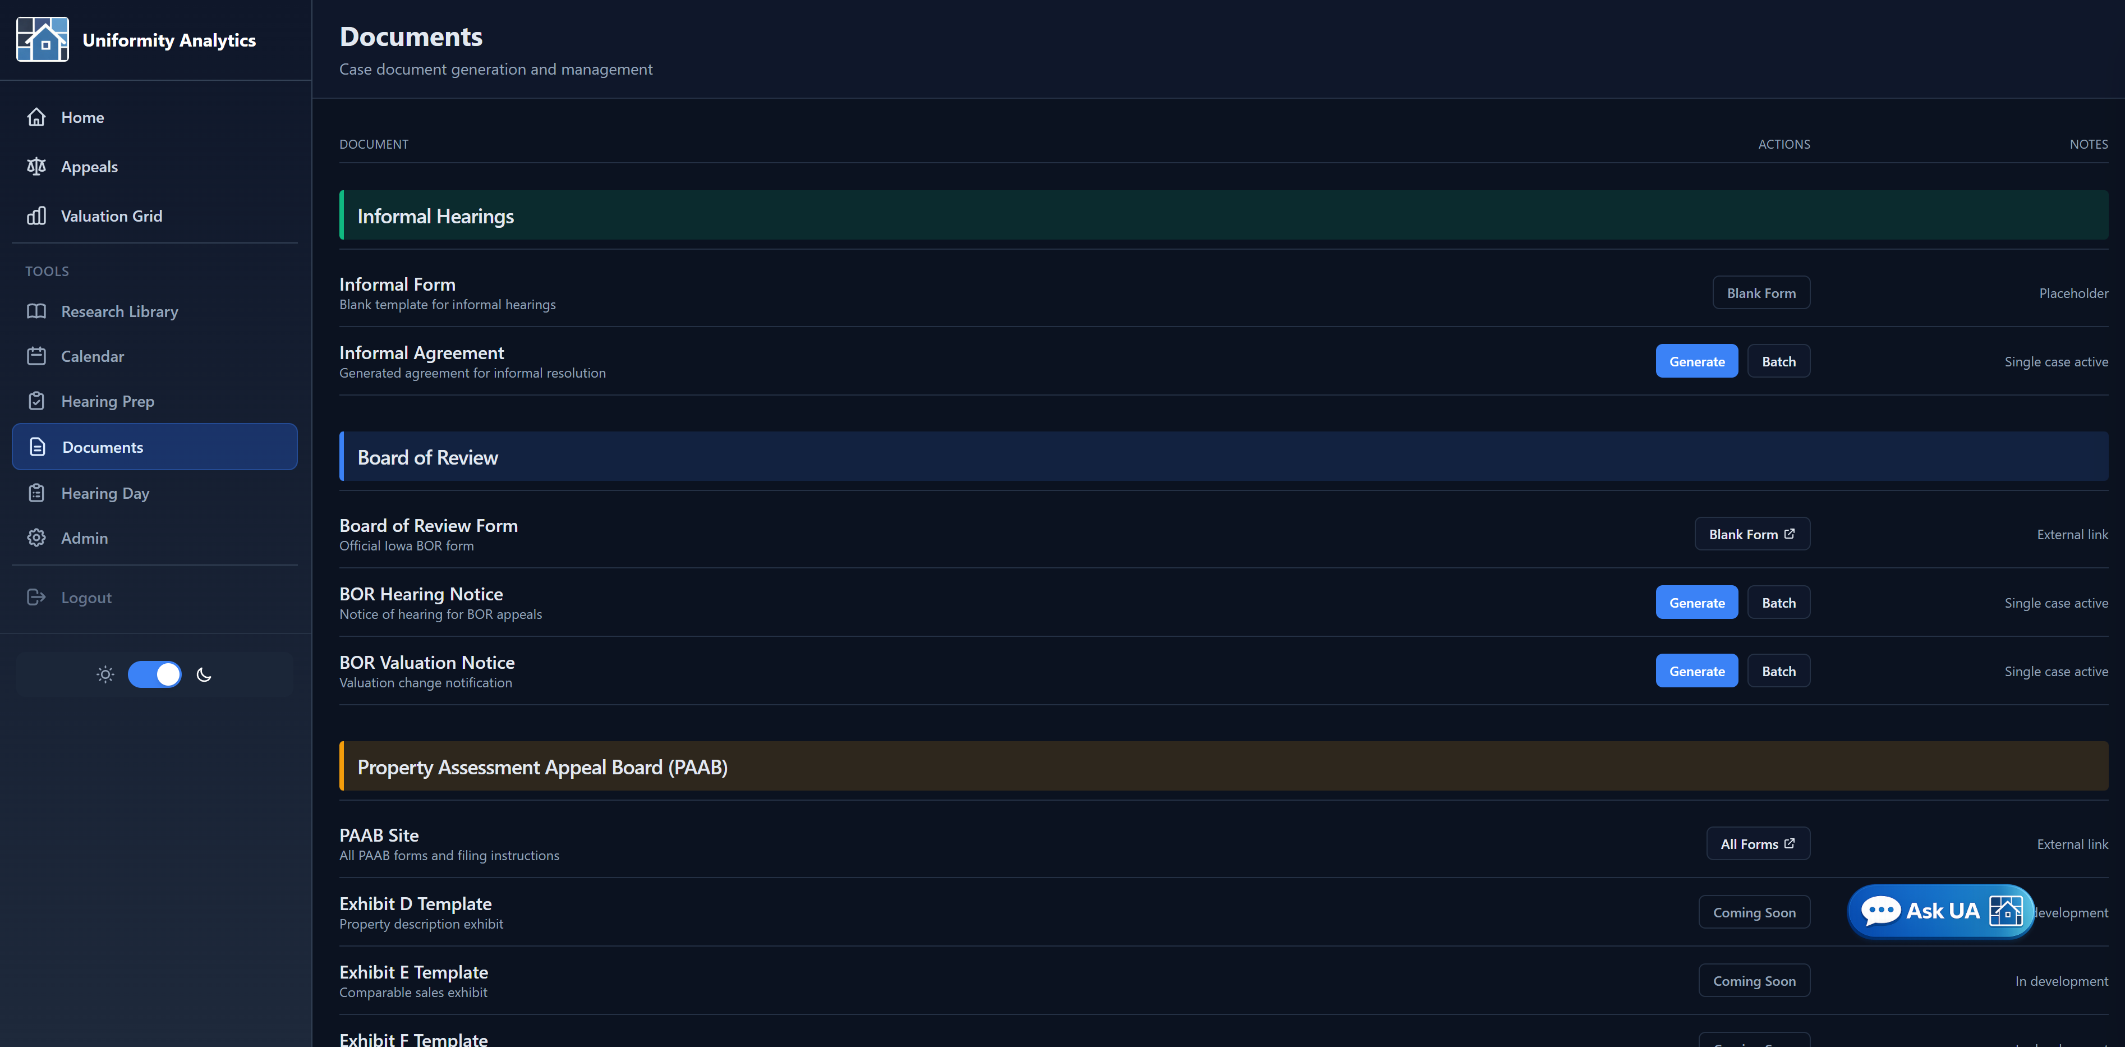
Task: Click Logout in the sidebar
Action: point(86,598)
